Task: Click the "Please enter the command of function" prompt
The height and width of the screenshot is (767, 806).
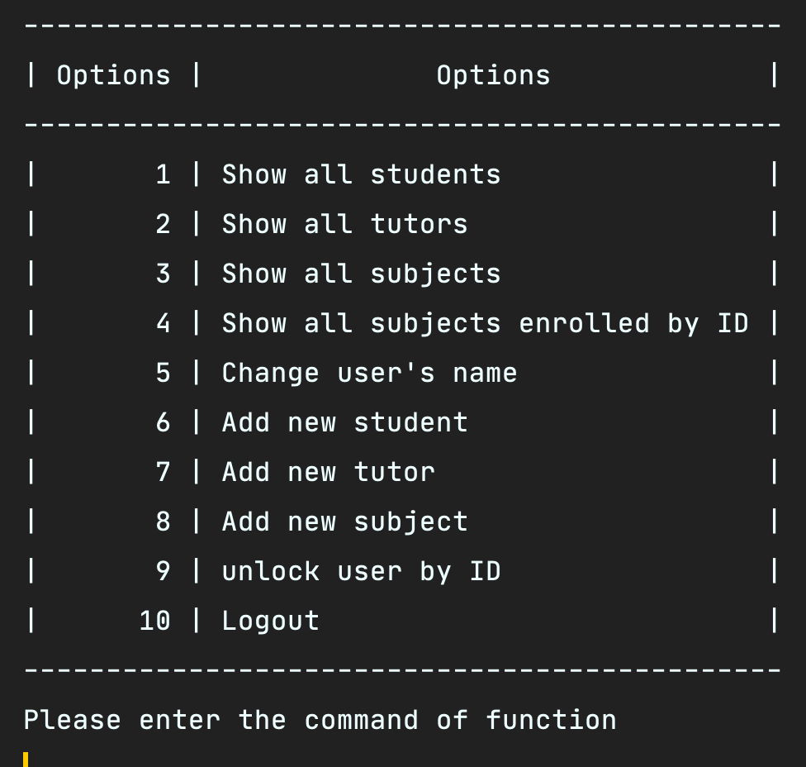Action: [320, 720]
